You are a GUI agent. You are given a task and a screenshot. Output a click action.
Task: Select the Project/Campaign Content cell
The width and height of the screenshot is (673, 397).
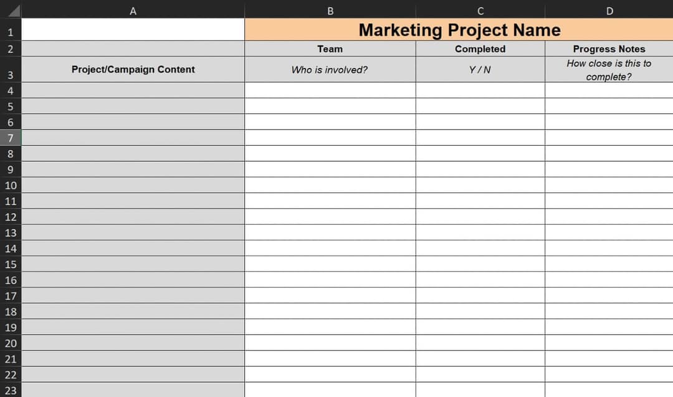133,70
